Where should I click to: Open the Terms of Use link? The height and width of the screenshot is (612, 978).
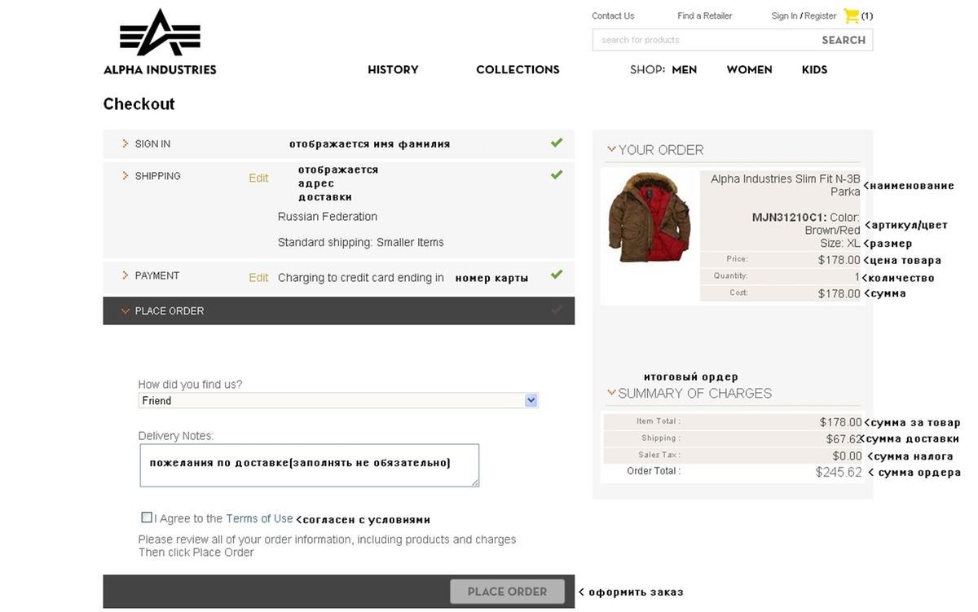tap(259, 518)
